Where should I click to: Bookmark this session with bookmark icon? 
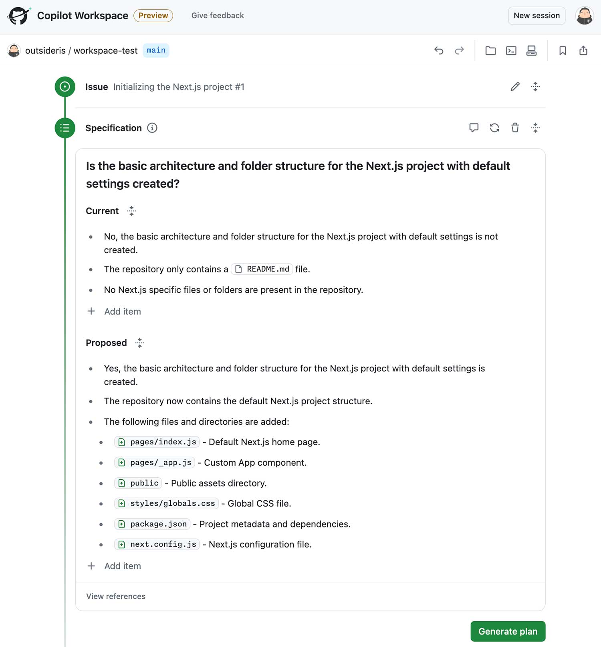pos(563,51)
